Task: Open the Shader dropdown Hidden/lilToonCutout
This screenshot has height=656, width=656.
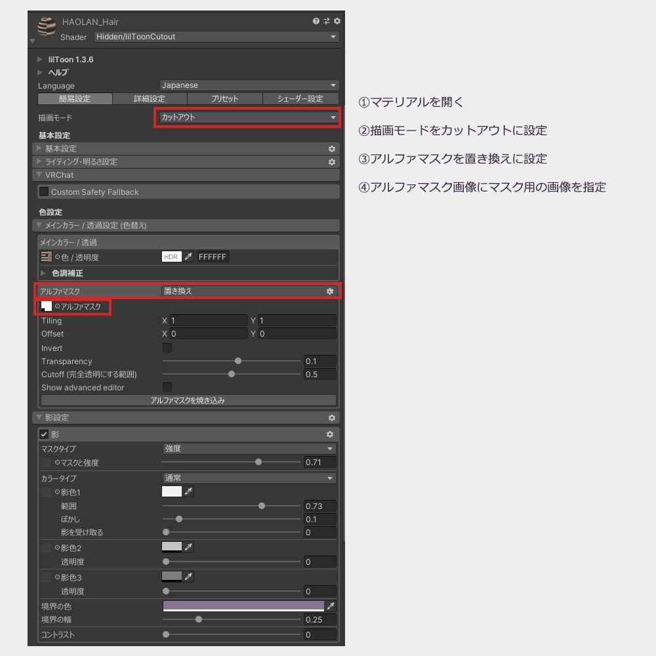Action: click(216, 37)
